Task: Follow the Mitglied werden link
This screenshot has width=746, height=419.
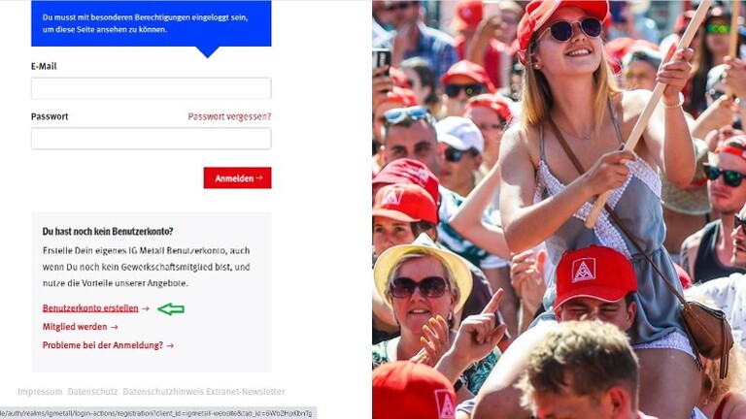Action: tap(75, 327)
